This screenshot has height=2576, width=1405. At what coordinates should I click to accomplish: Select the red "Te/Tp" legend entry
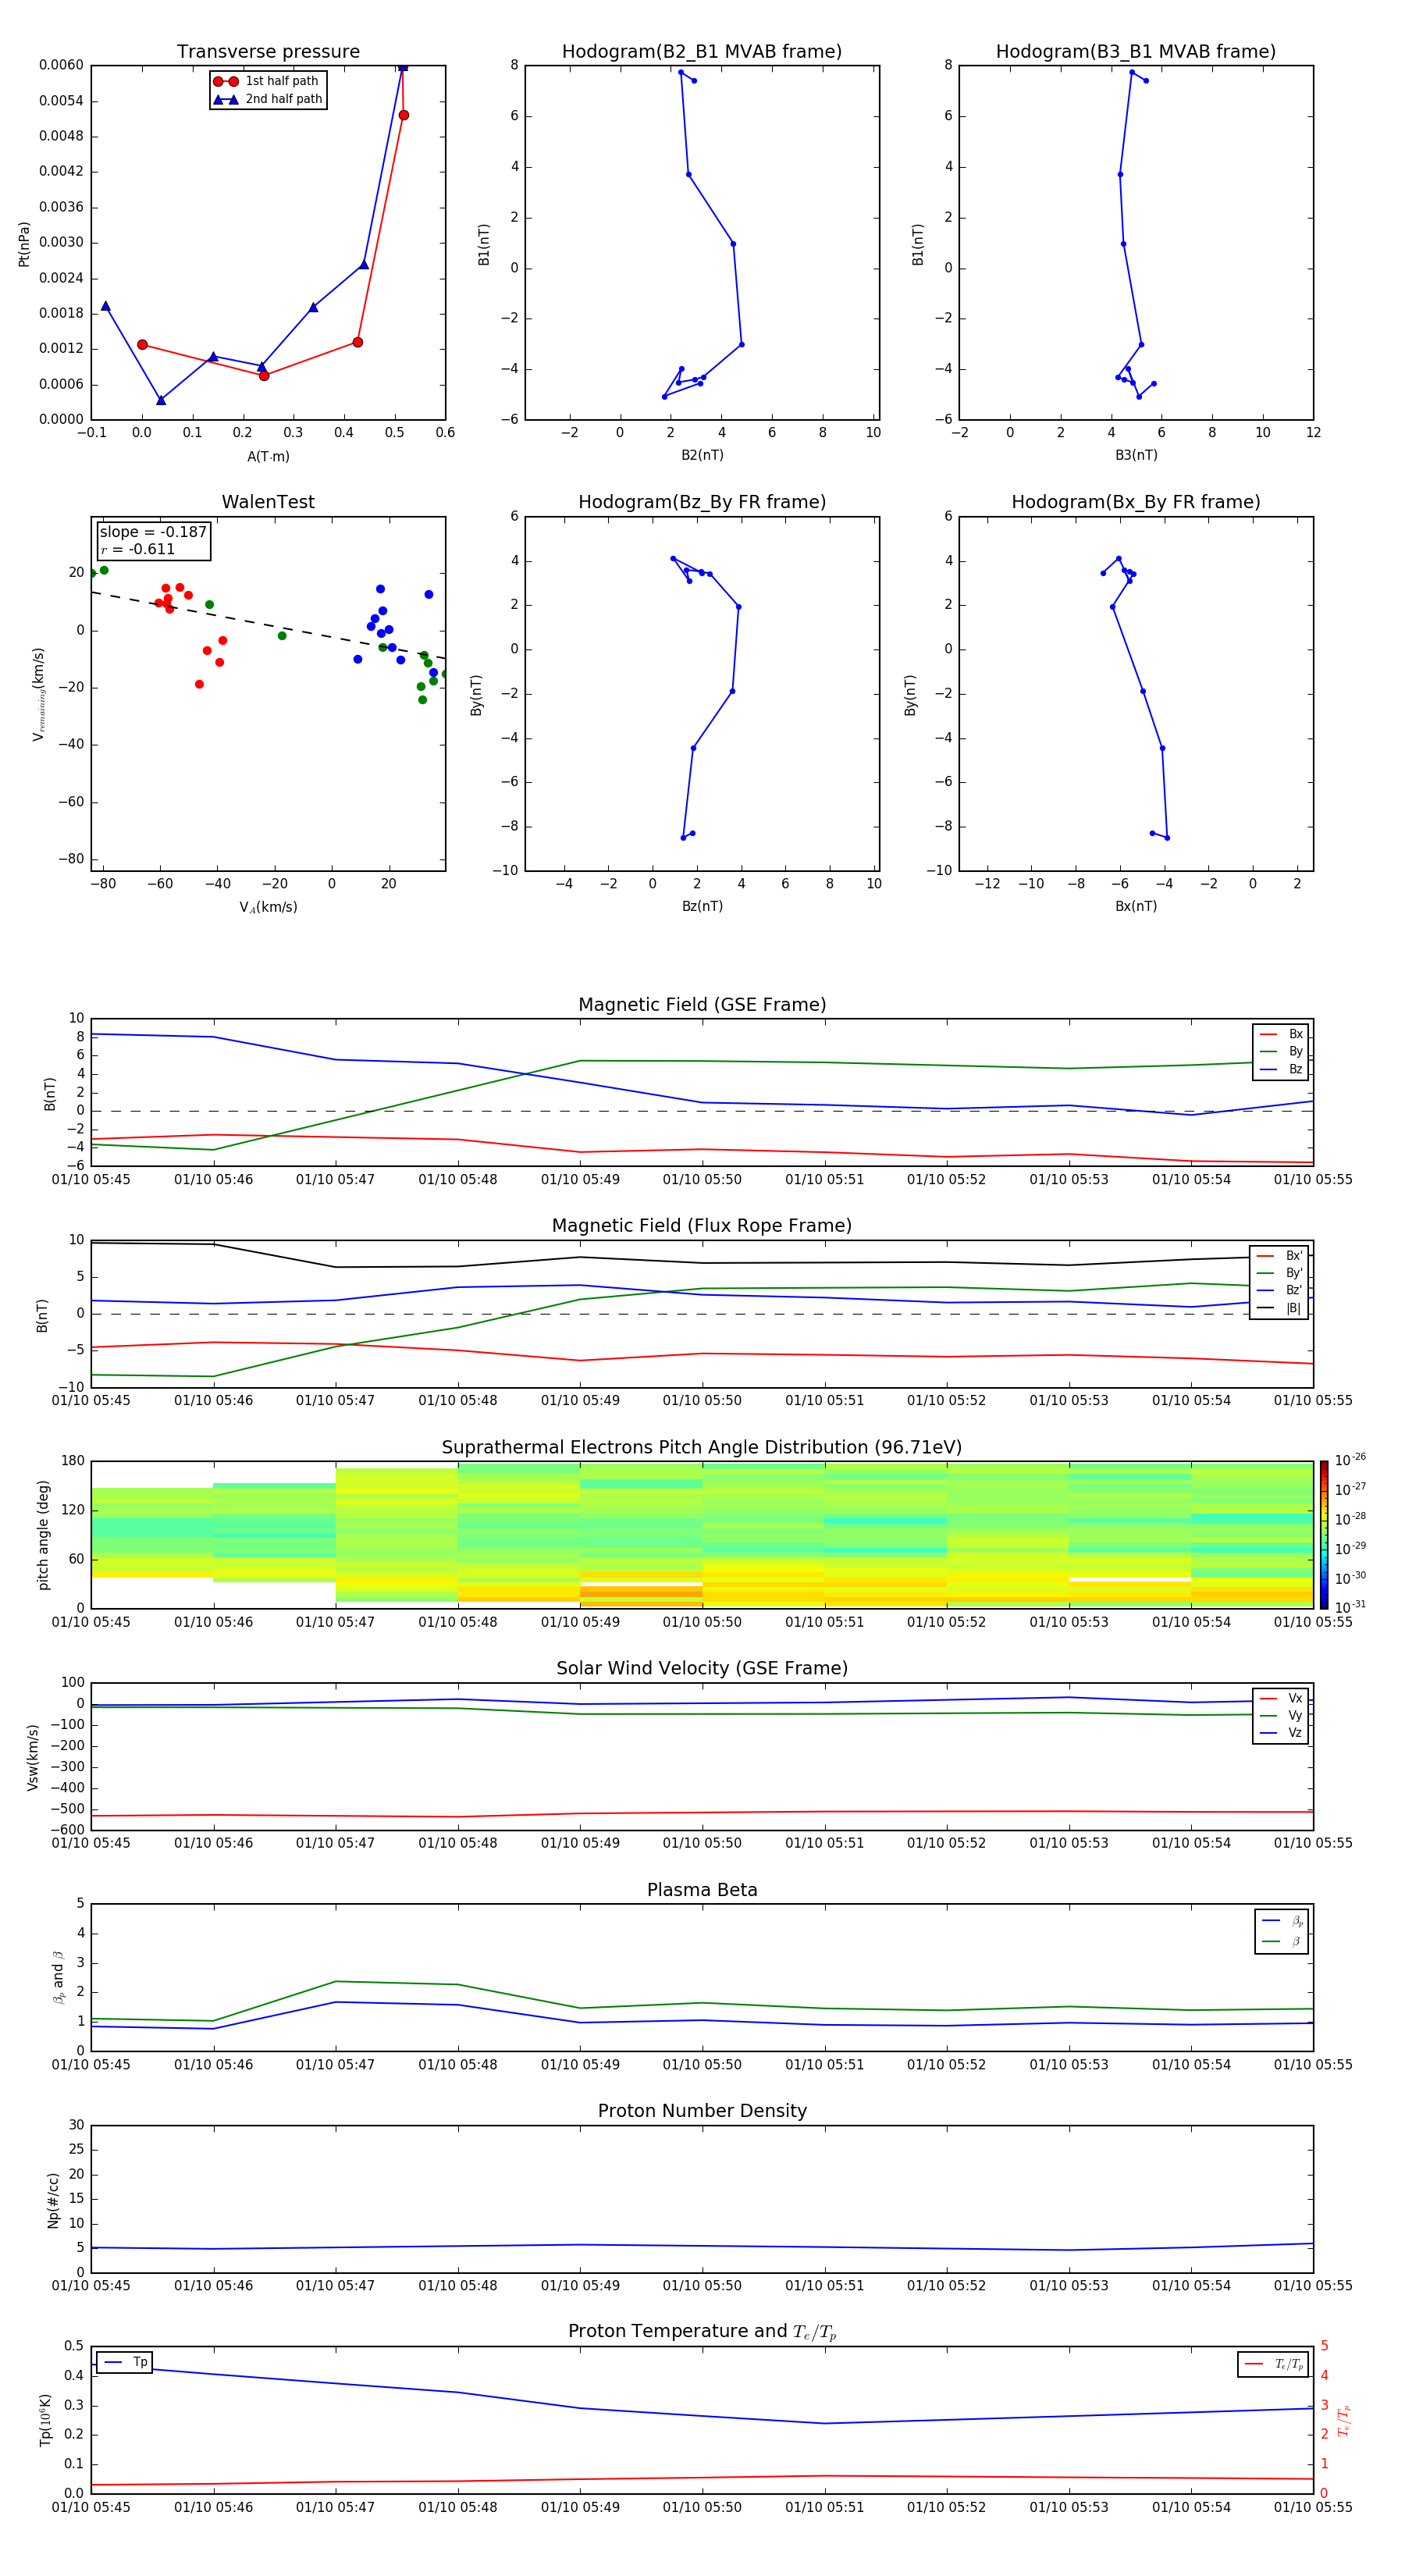[x=1273, y=2364]
